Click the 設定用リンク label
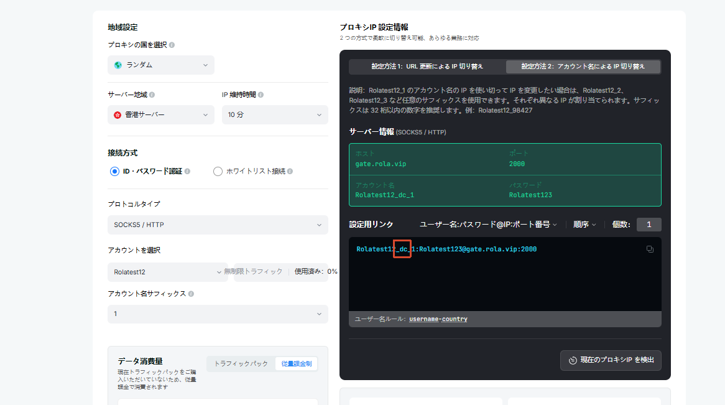This screenshot has height=405, width=725. (371, 225)
